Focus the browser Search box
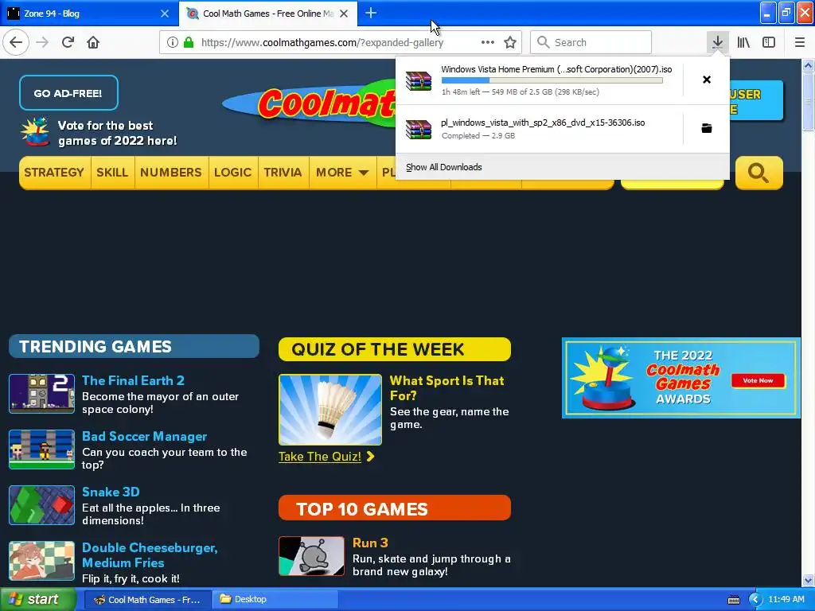Screen dimensions: 815x611 (x=591, y=42)
